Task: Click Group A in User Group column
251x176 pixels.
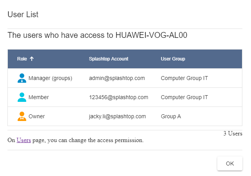Action: pyautogui.click(x=171, y=116)
